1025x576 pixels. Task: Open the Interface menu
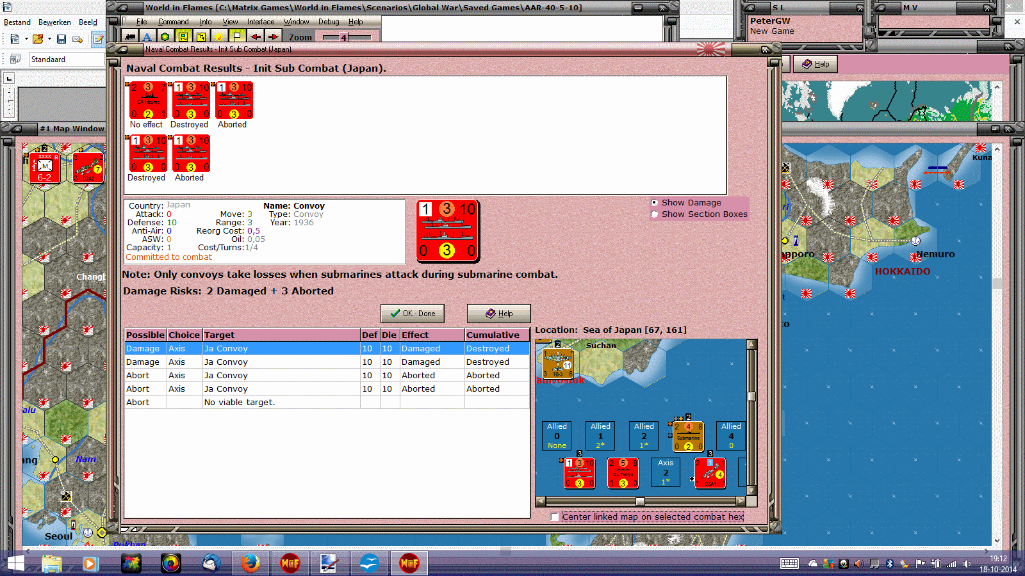click(x=261, y=22)
